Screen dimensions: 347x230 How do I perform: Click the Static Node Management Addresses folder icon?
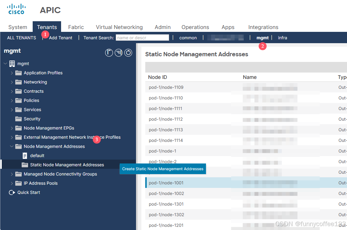point(25,165)
